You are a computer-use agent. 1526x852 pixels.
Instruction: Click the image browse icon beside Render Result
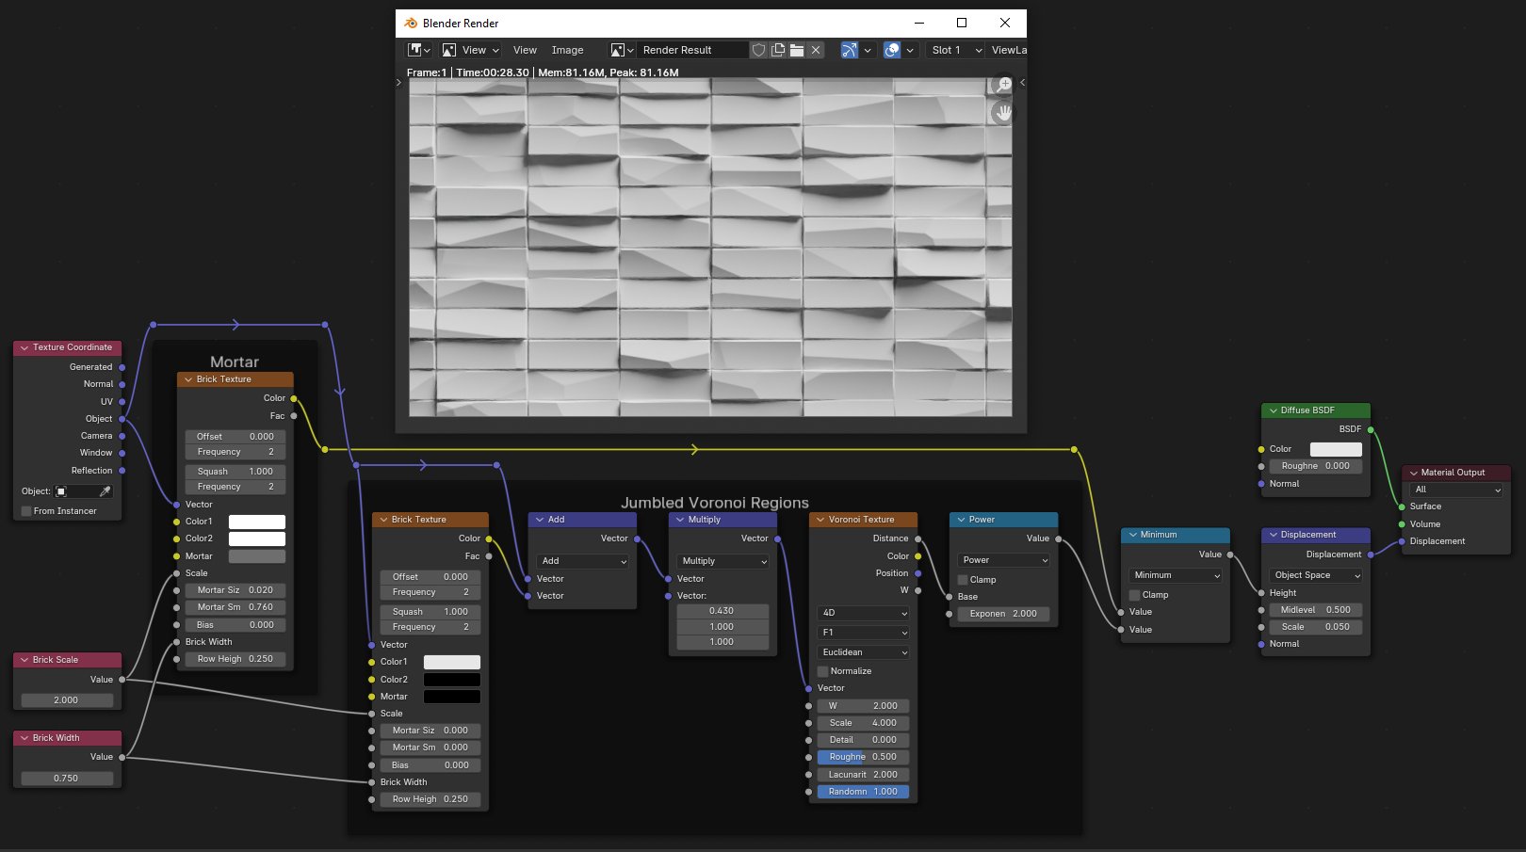click(623, 50)
